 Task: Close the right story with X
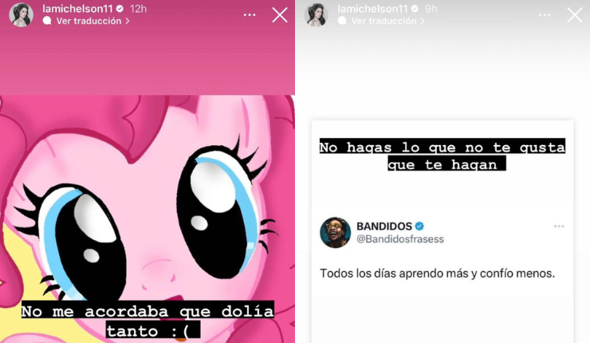click(x=575, y=15)
